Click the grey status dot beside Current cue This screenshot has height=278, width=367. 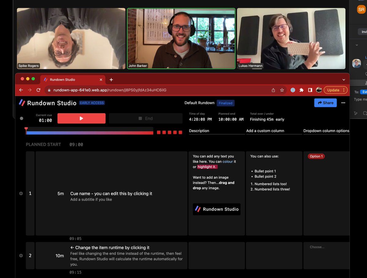[21, 118]
